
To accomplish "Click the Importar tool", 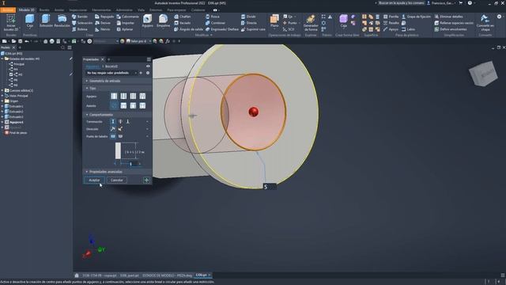I will 125,23.
